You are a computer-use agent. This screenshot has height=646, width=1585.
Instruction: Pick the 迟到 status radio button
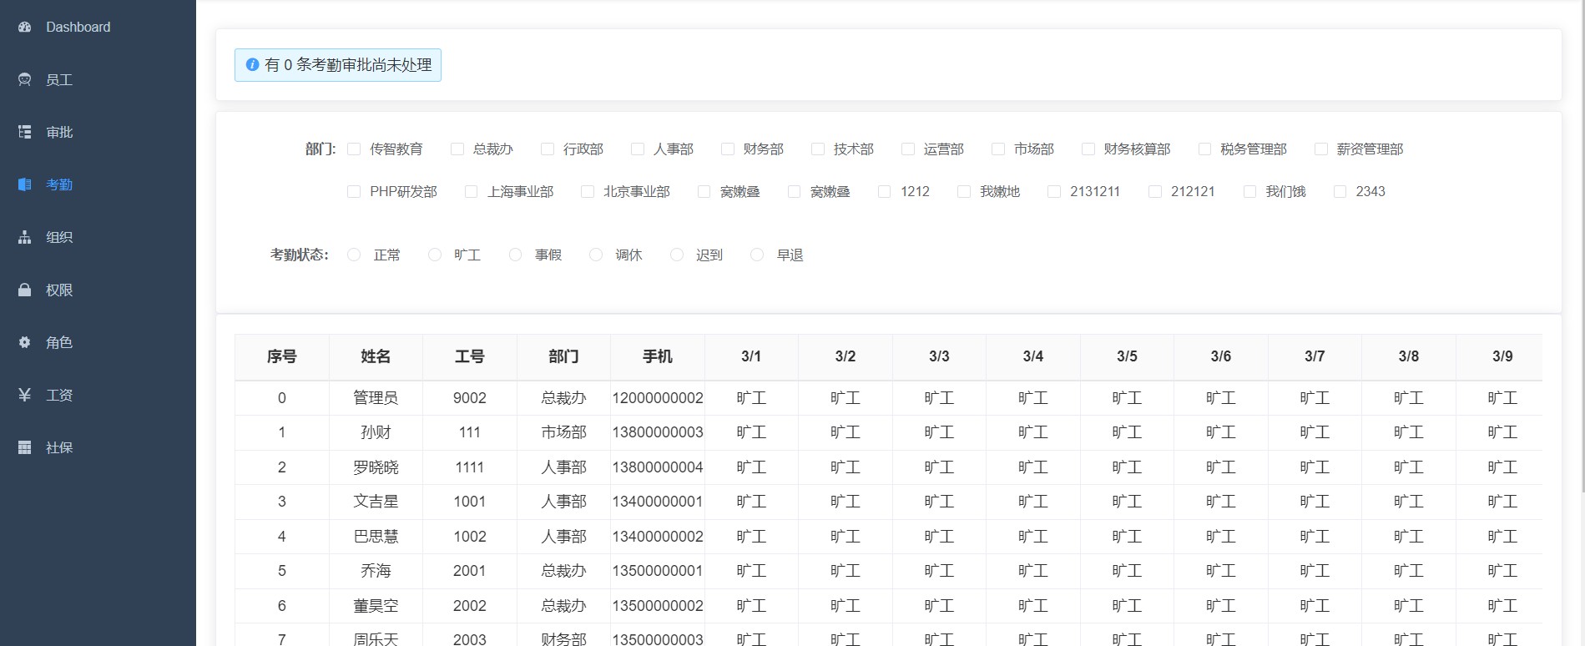coord(677,255)
